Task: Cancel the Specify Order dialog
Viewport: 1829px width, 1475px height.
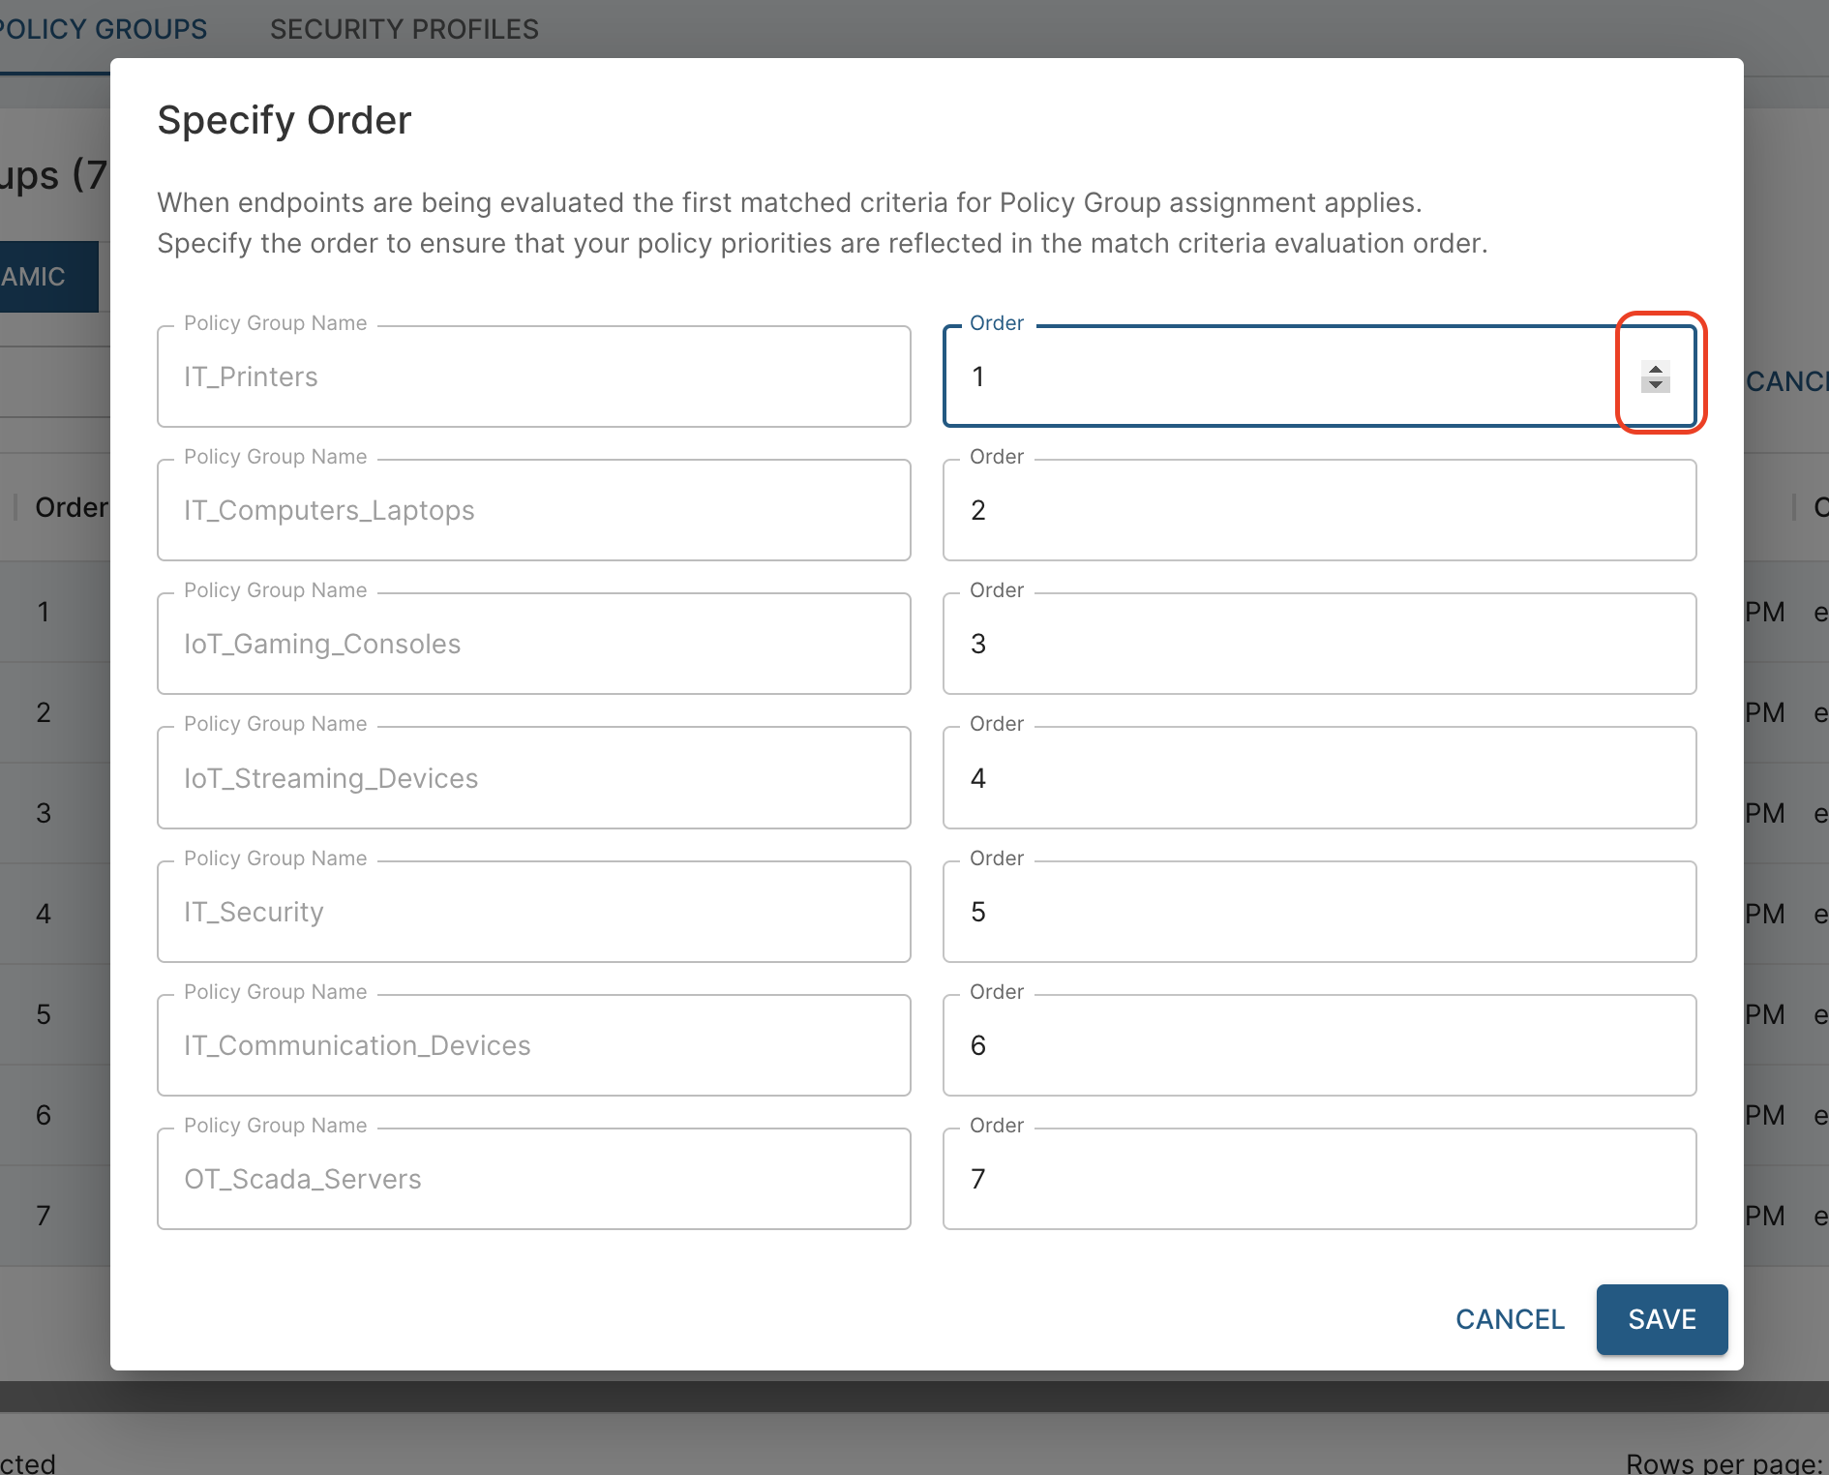Action: (x=1510, y=1319)
